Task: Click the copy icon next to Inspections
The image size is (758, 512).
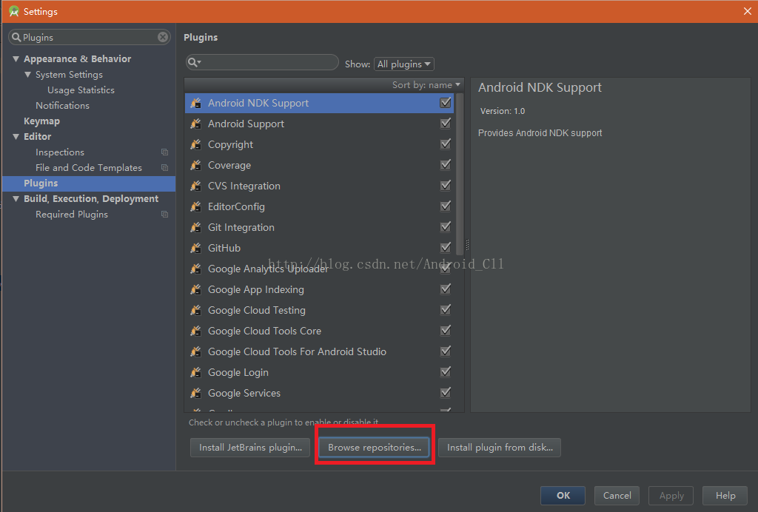Action: coord(164,152)
